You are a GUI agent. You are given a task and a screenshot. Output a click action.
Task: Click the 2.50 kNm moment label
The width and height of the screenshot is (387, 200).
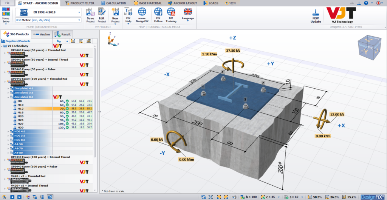(209, 54)
